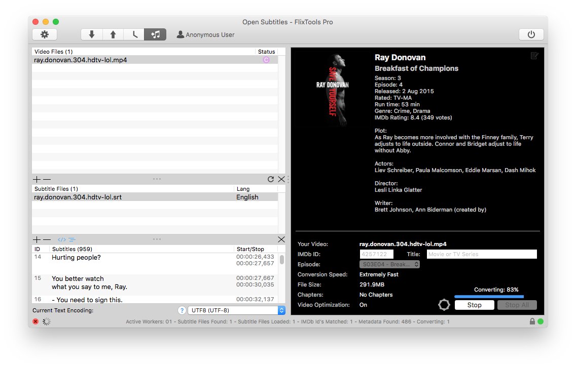Click the hexagonal ring conversion settings icon
The height and width of the screenshot is (368, 576).
pos(444,305)
